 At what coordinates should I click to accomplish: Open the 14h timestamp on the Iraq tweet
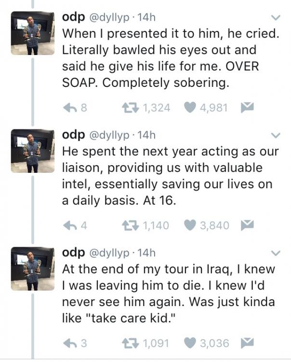coord(146,253)
